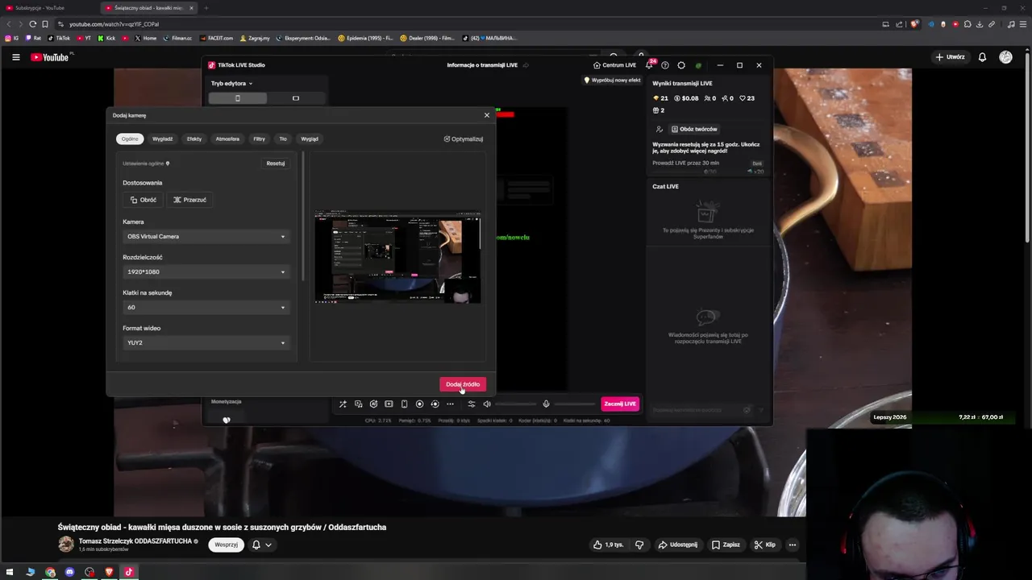The height and width of the screenshot is (580, 1032).
Task: Switch to the Tło tab
Action: (x=283, y=139)
